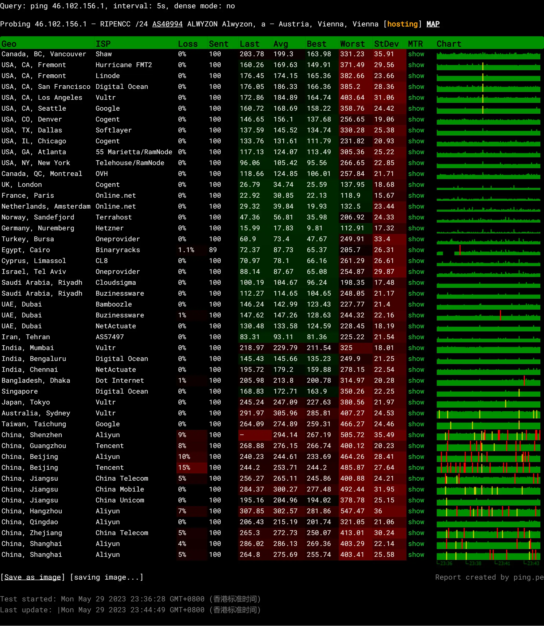This screenshot has width=544, height=626.
Task: Show MTR for China Shenzhen Aliyun
Action: [x=416, y=435]
